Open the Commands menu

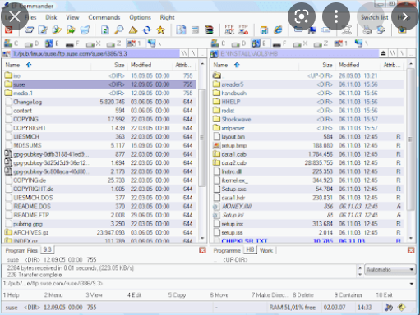click(104, 17)
